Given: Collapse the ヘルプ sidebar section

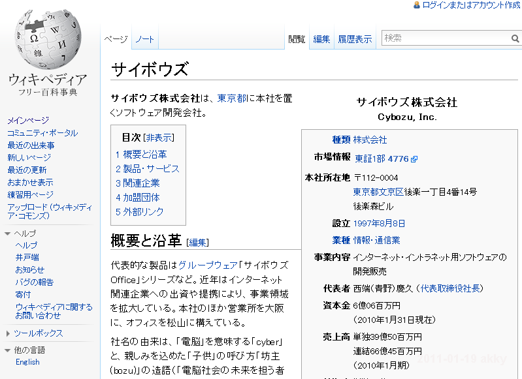Looking at the screenshot, I should pos(8,233).
